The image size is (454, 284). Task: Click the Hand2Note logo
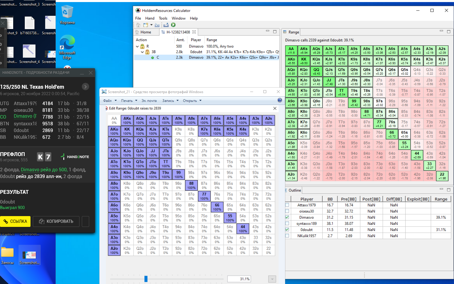click(x=75, y=157)
